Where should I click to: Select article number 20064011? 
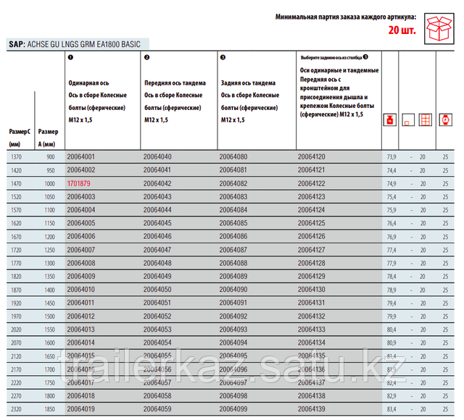(x=80, y=303)
